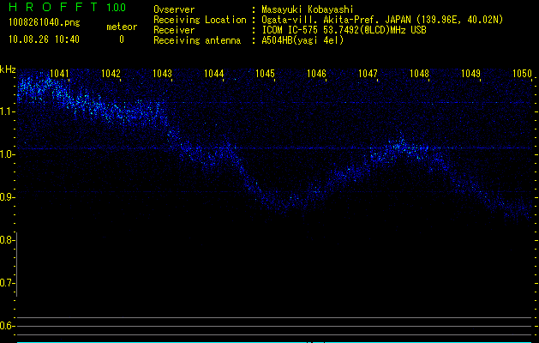Click the 1048 time axis label
This screenshot has height=343, width=539.
(419, 74)
